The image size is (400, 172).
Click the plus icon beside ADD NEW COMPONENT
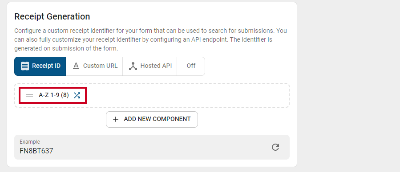tap(116, 119)
